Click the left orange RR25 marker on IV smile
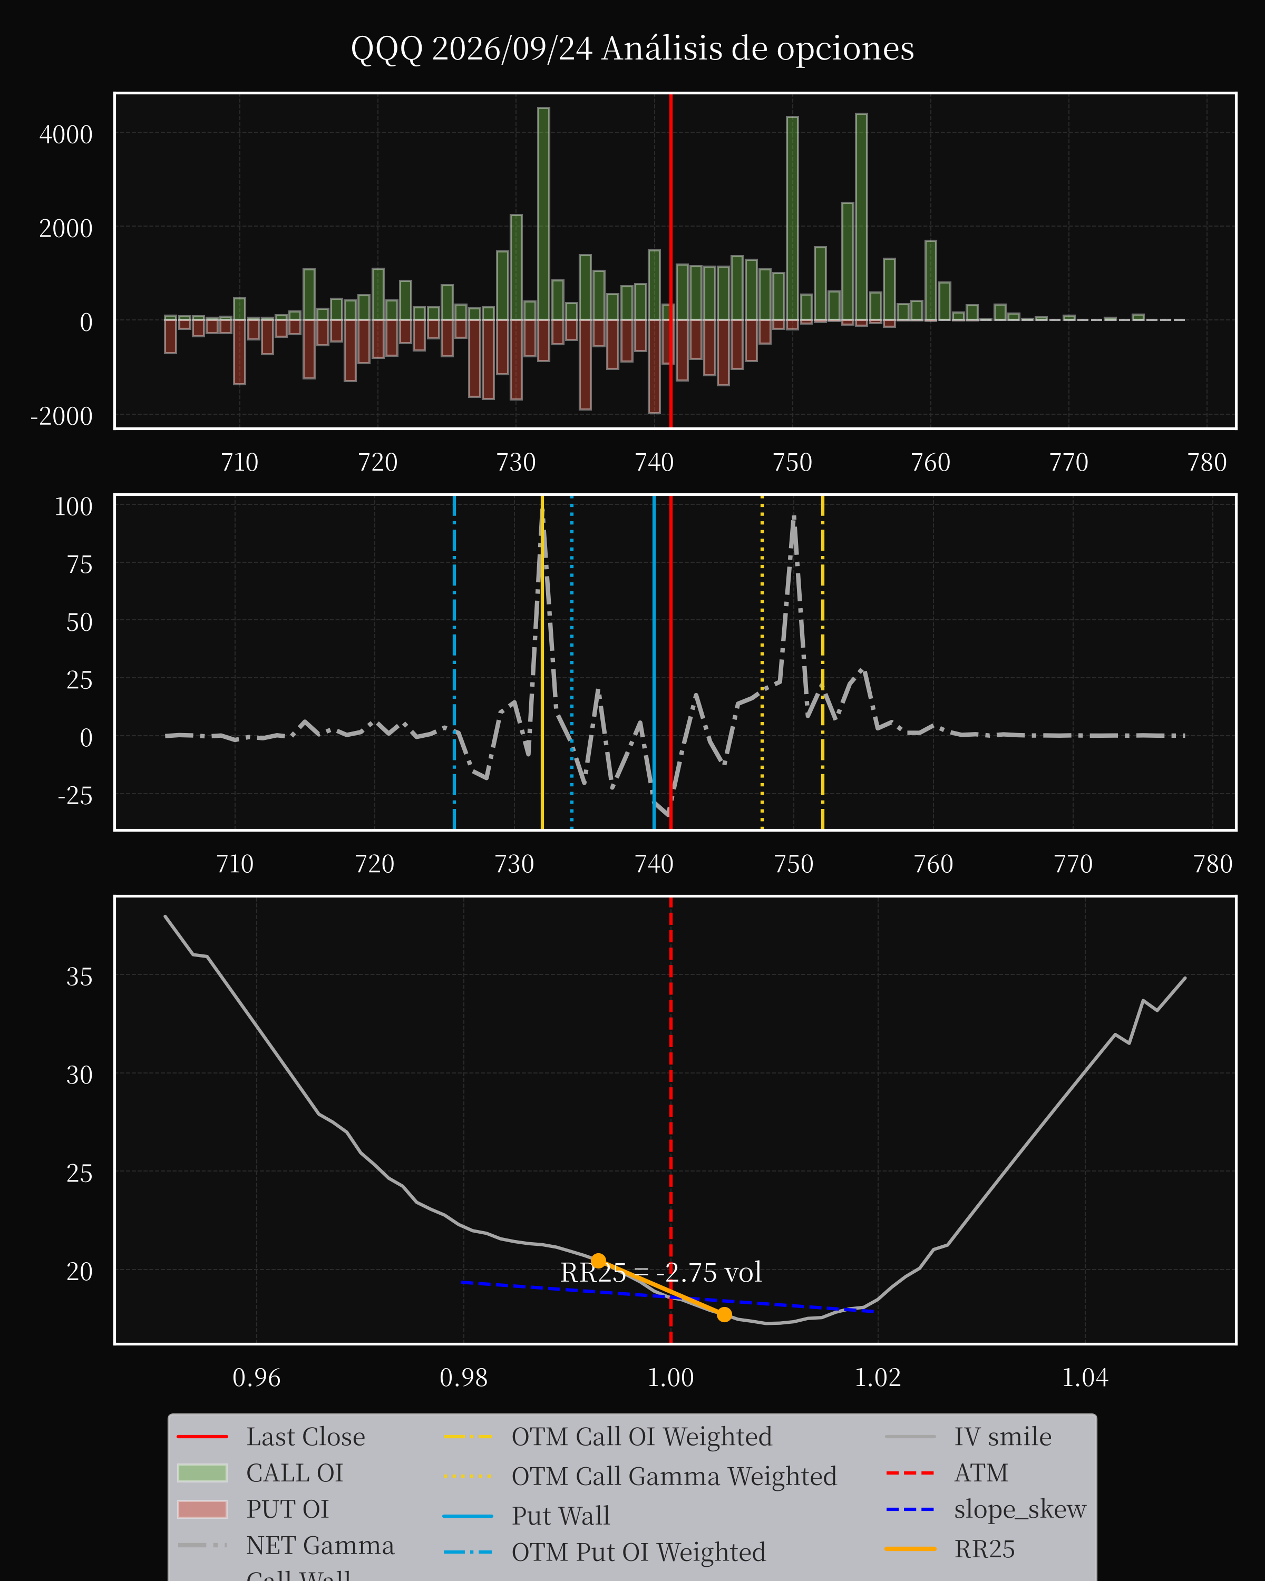 point(598,1261)
